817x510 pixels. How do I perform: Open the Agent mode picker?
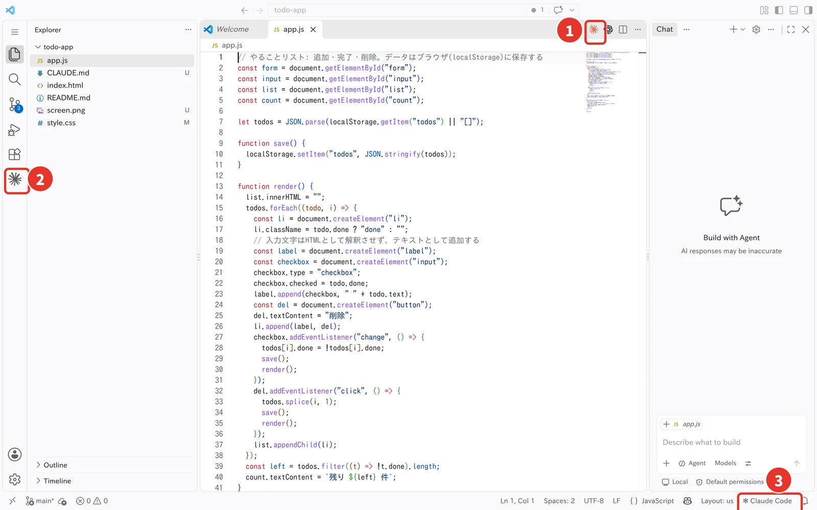click(692, 464)
